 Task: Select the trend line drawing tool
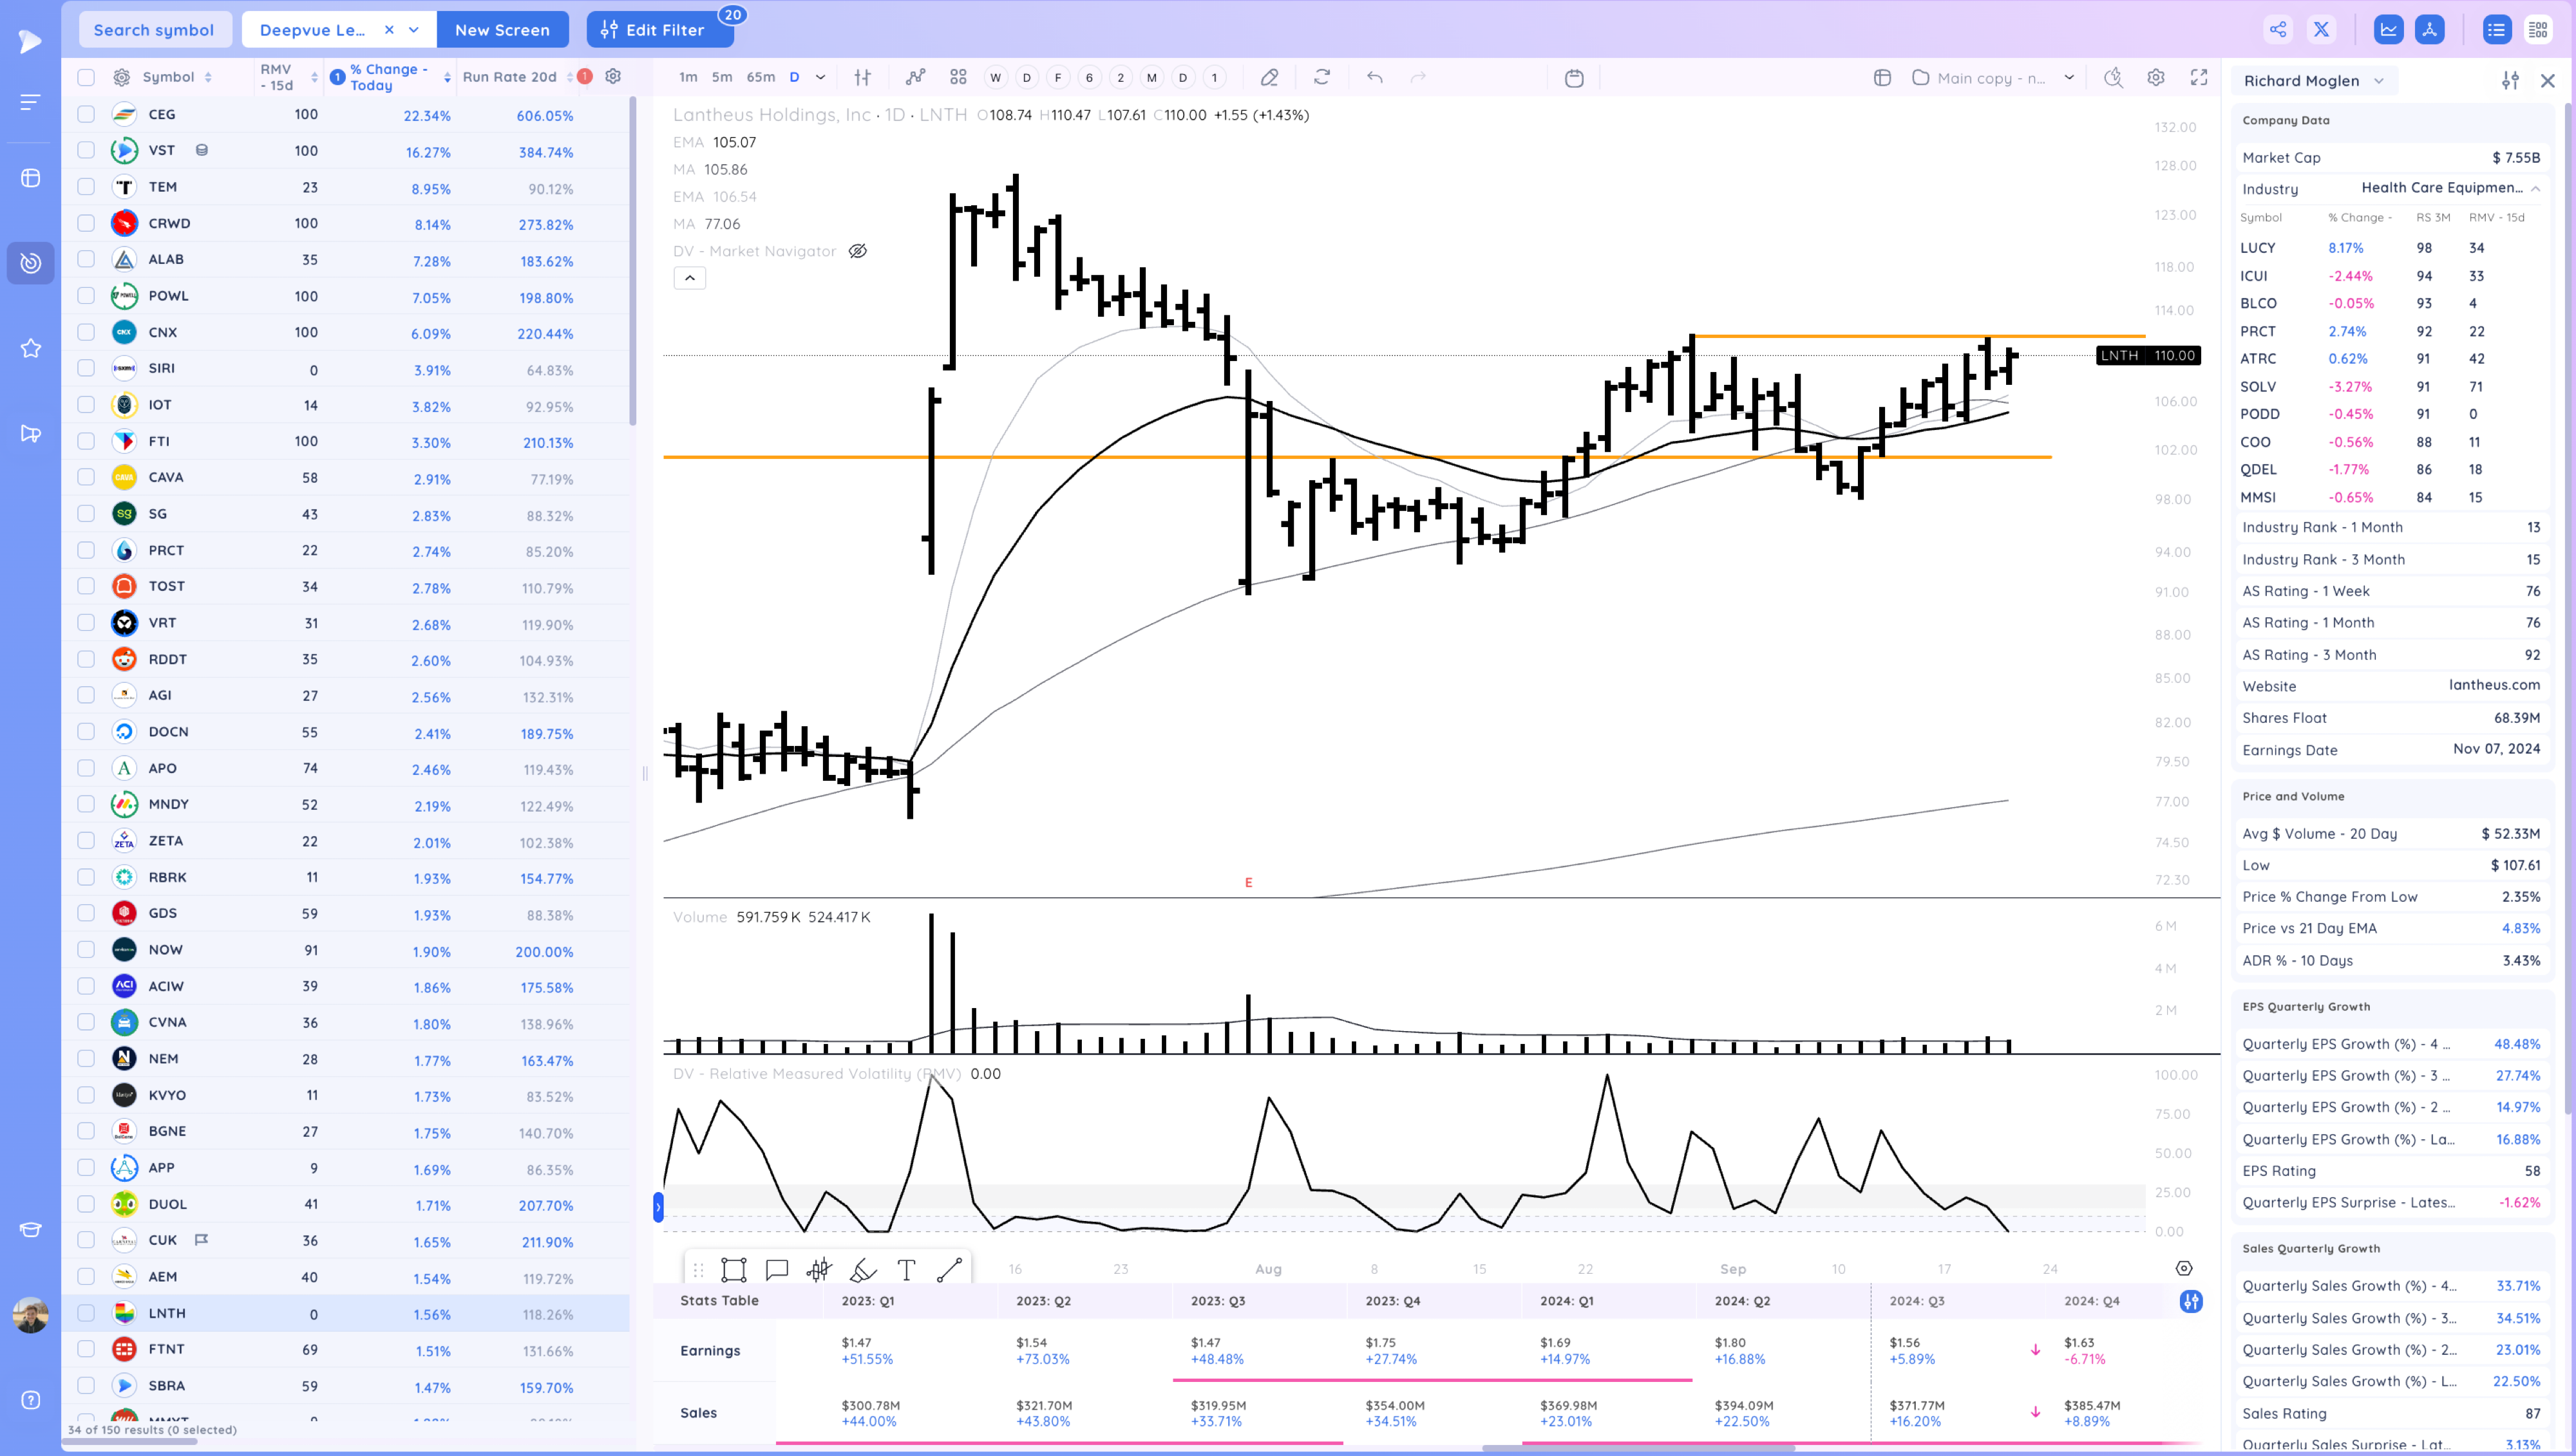949,1270
